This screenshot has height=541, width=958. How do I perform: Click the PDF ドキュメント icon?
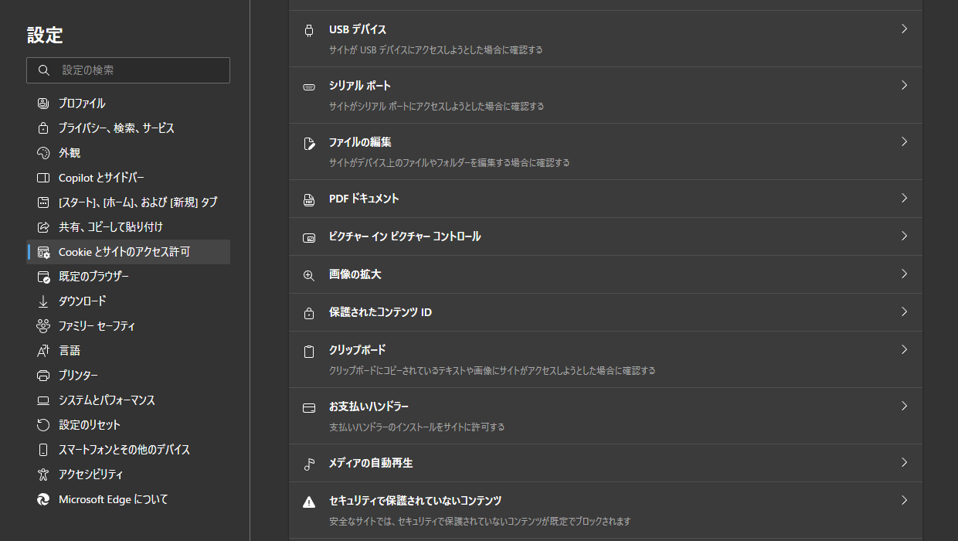pyautogui.click(x=309, y=199)
